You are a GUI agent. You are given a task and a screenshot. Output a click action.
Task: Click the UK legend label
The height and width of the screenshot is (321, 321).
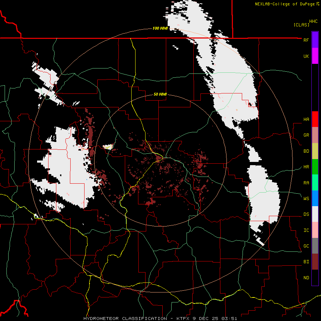pos(306,56)
